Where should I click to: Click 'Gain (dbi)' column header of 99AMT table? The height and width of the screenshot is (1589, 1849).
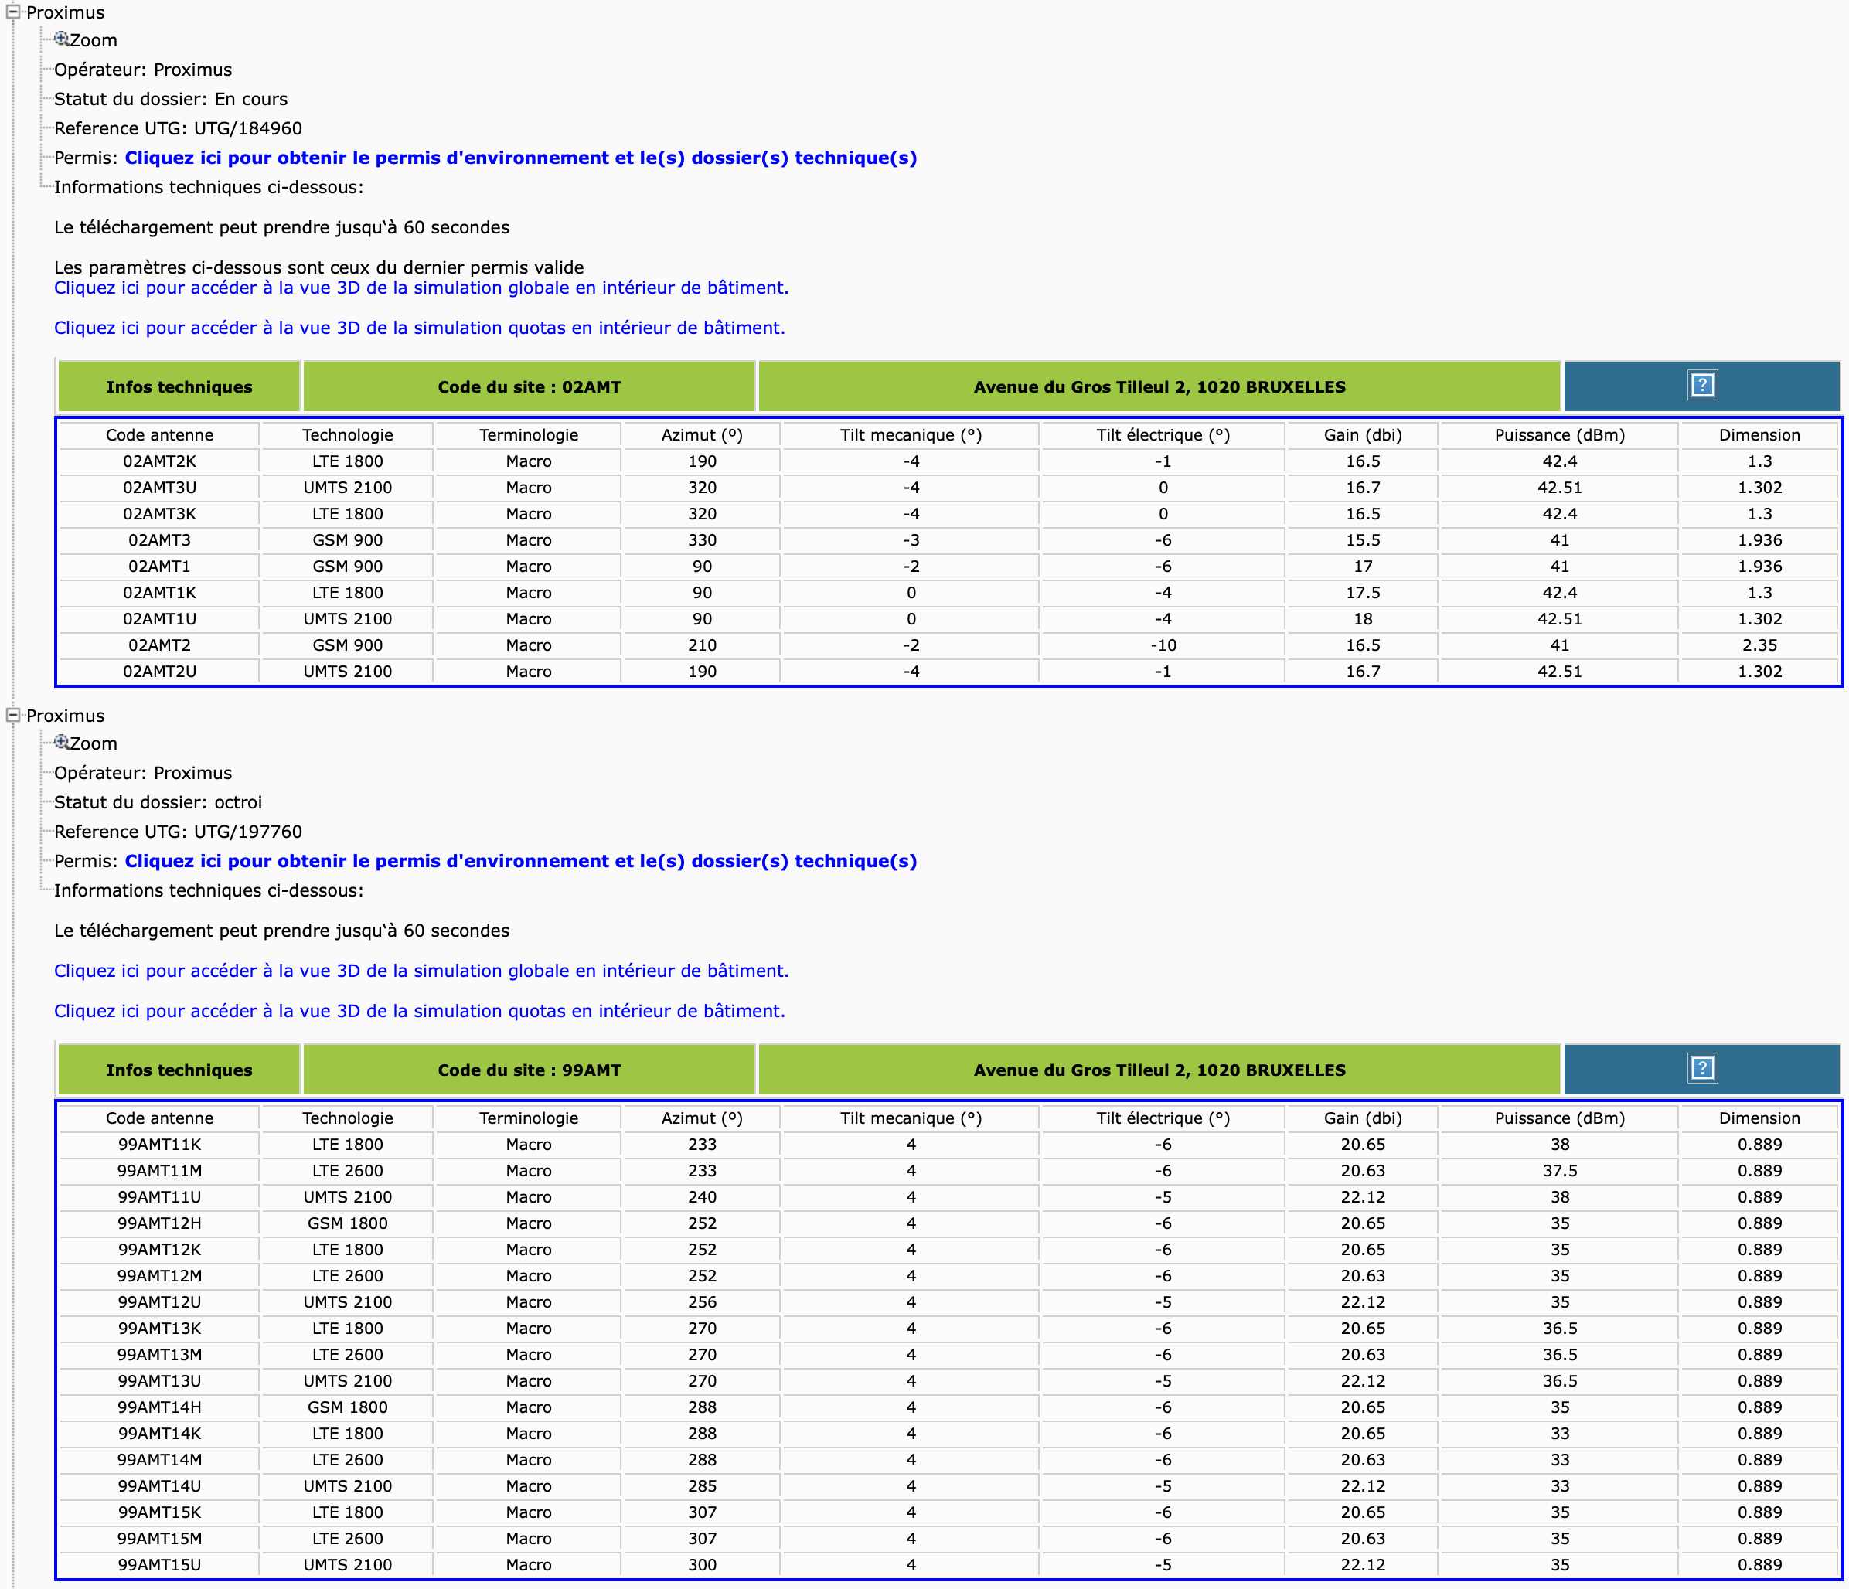[x=1363, y=1119]
